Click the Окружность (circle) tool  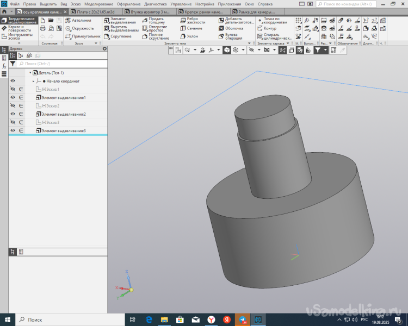[x=83, y=28]
